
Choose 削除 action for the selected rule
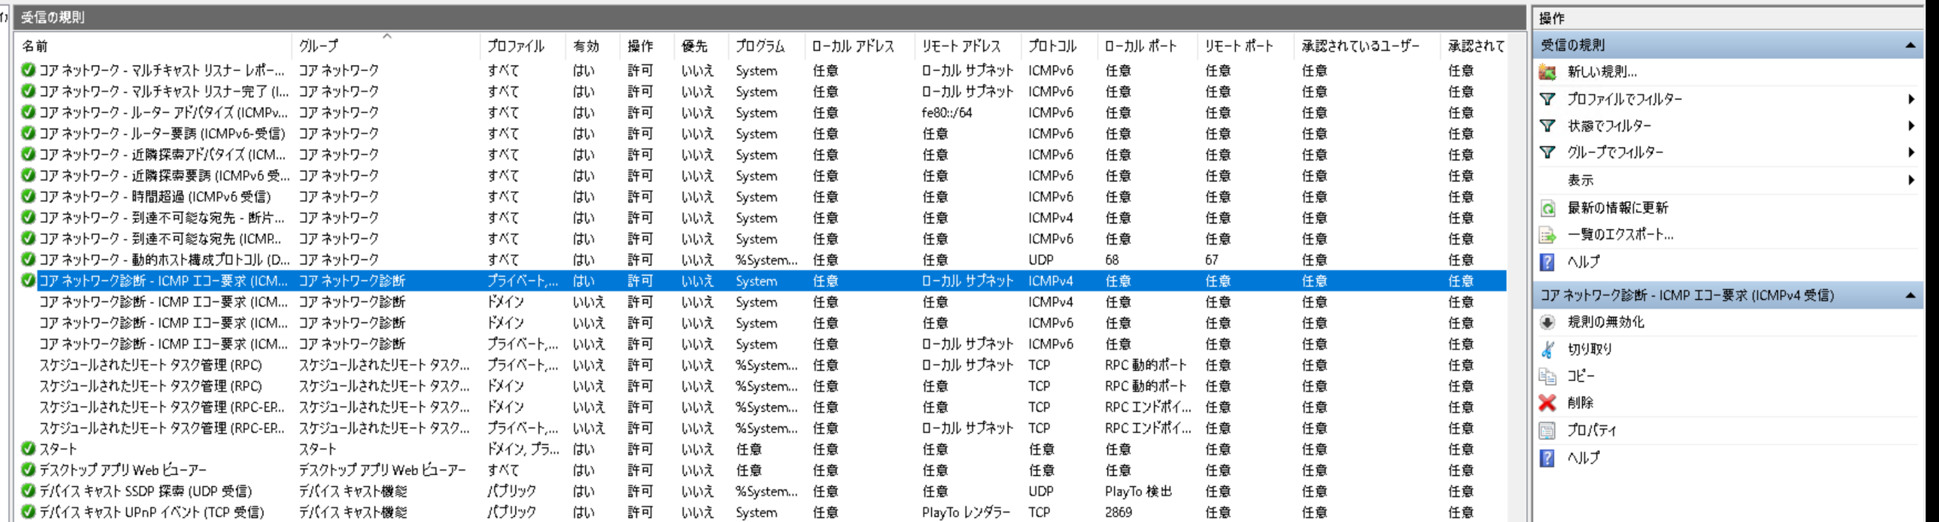[1581, 403]
